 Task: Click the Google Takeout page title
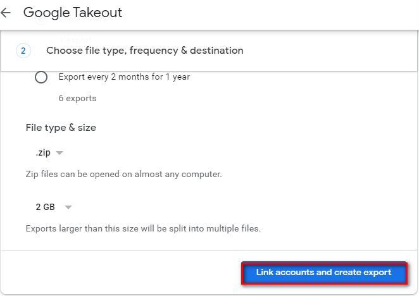[73, 13]
